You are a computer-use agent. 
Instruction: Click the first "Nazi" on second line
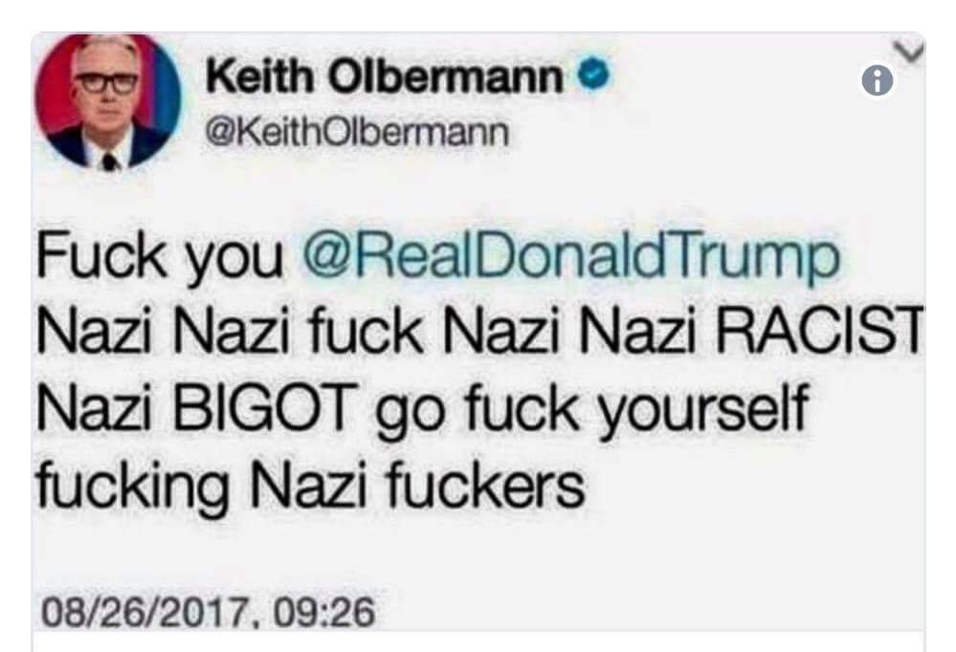95,332
